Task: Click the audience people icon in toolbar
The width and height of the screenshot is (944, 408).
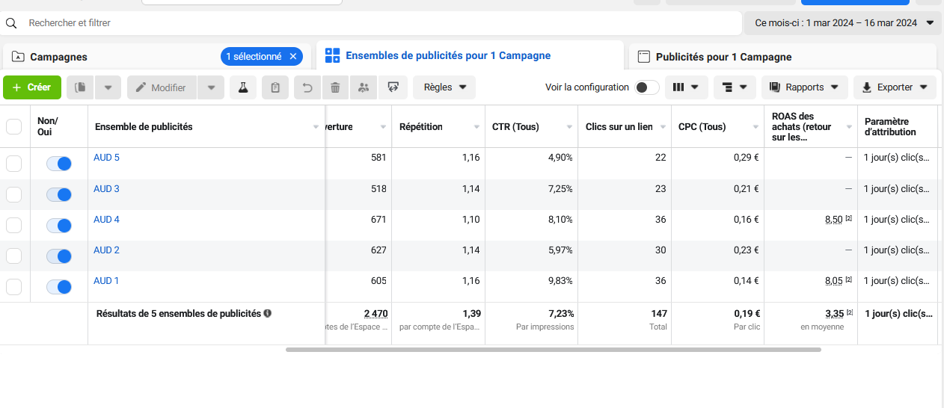Action: 364,87
